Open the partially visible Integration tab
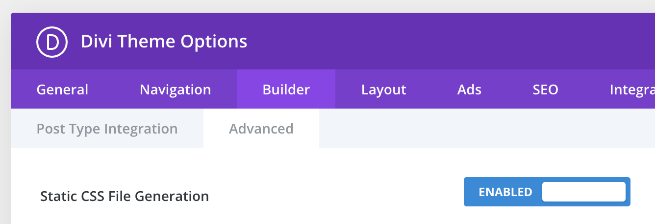This screenshot has width=655, height=224. pos(631,90)
